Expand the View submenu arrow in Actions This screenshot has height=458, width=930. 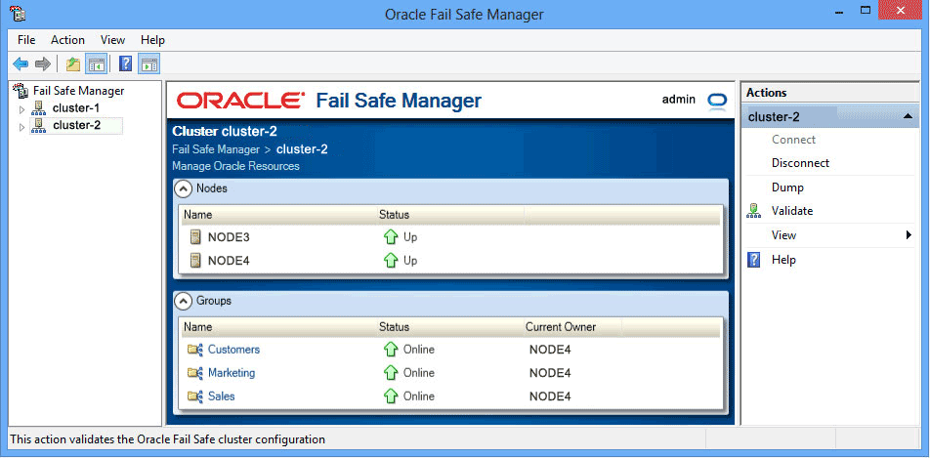click(909, 235)
